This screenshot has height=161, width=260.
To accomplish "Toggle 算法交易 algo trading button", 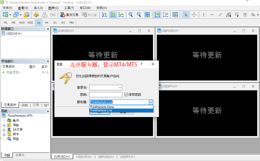I will click(69, 15).
